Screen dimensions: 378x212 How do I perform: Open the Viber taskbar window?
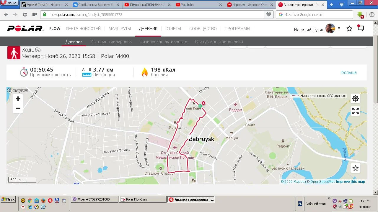pos(94,200)
